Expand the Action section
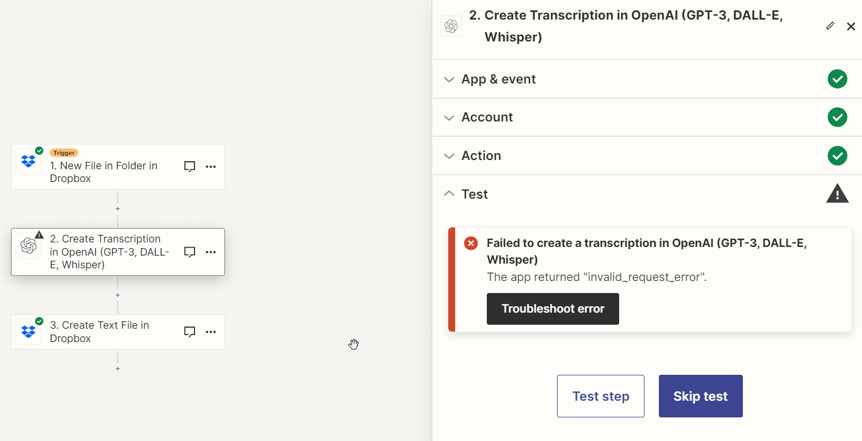This screenshot has width=862, height=441. click(647, 155)
